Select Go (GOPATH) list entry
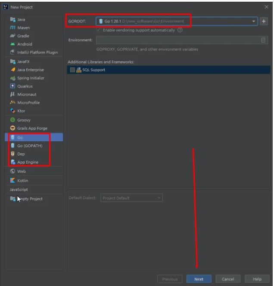Image resolution: width=274 pixels, height=286 pixels. pos(34,146)
